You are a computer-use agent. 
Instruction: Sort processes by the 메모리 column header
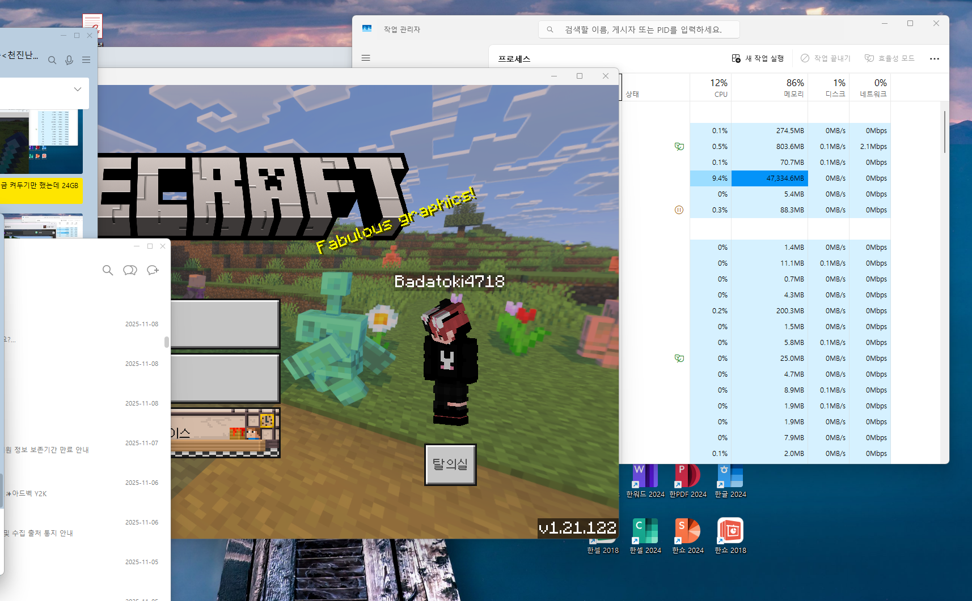click(x=770, y=88)
